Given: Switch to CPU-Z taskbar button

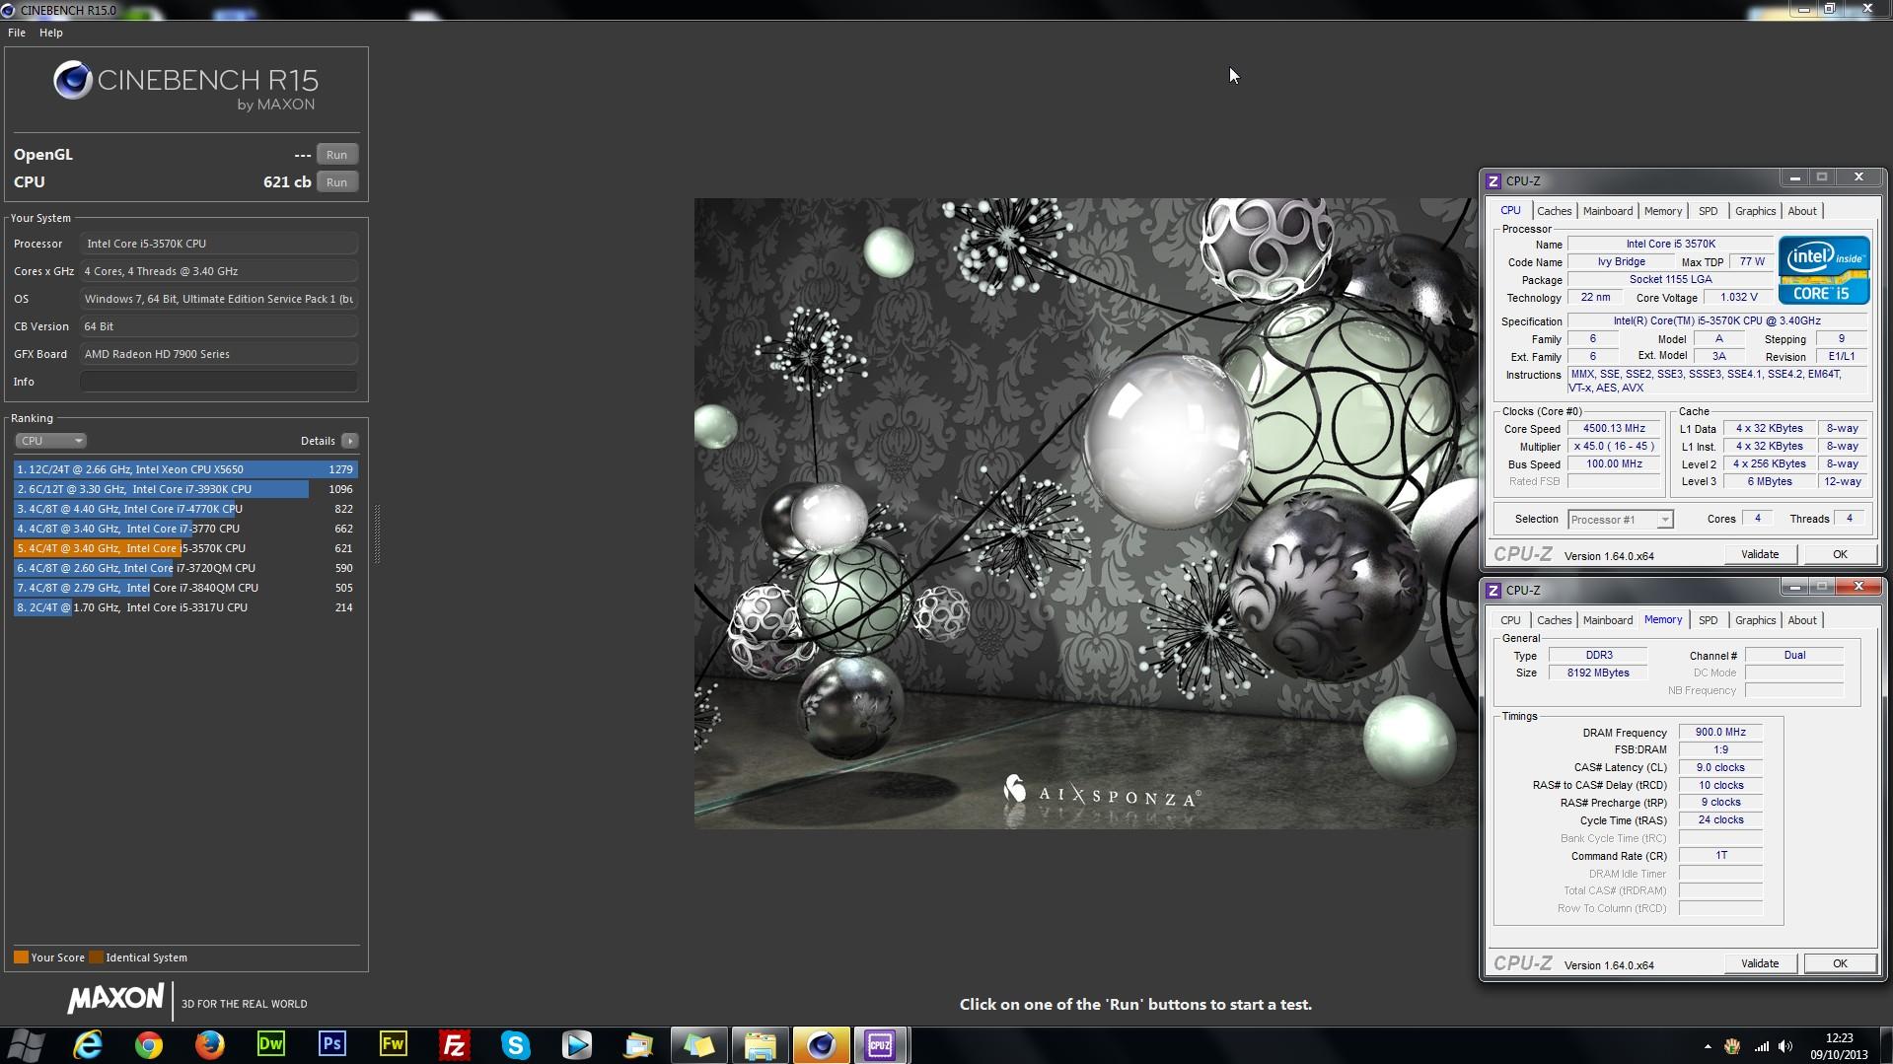Looking at the screenshot, I should pos(881,1044).
